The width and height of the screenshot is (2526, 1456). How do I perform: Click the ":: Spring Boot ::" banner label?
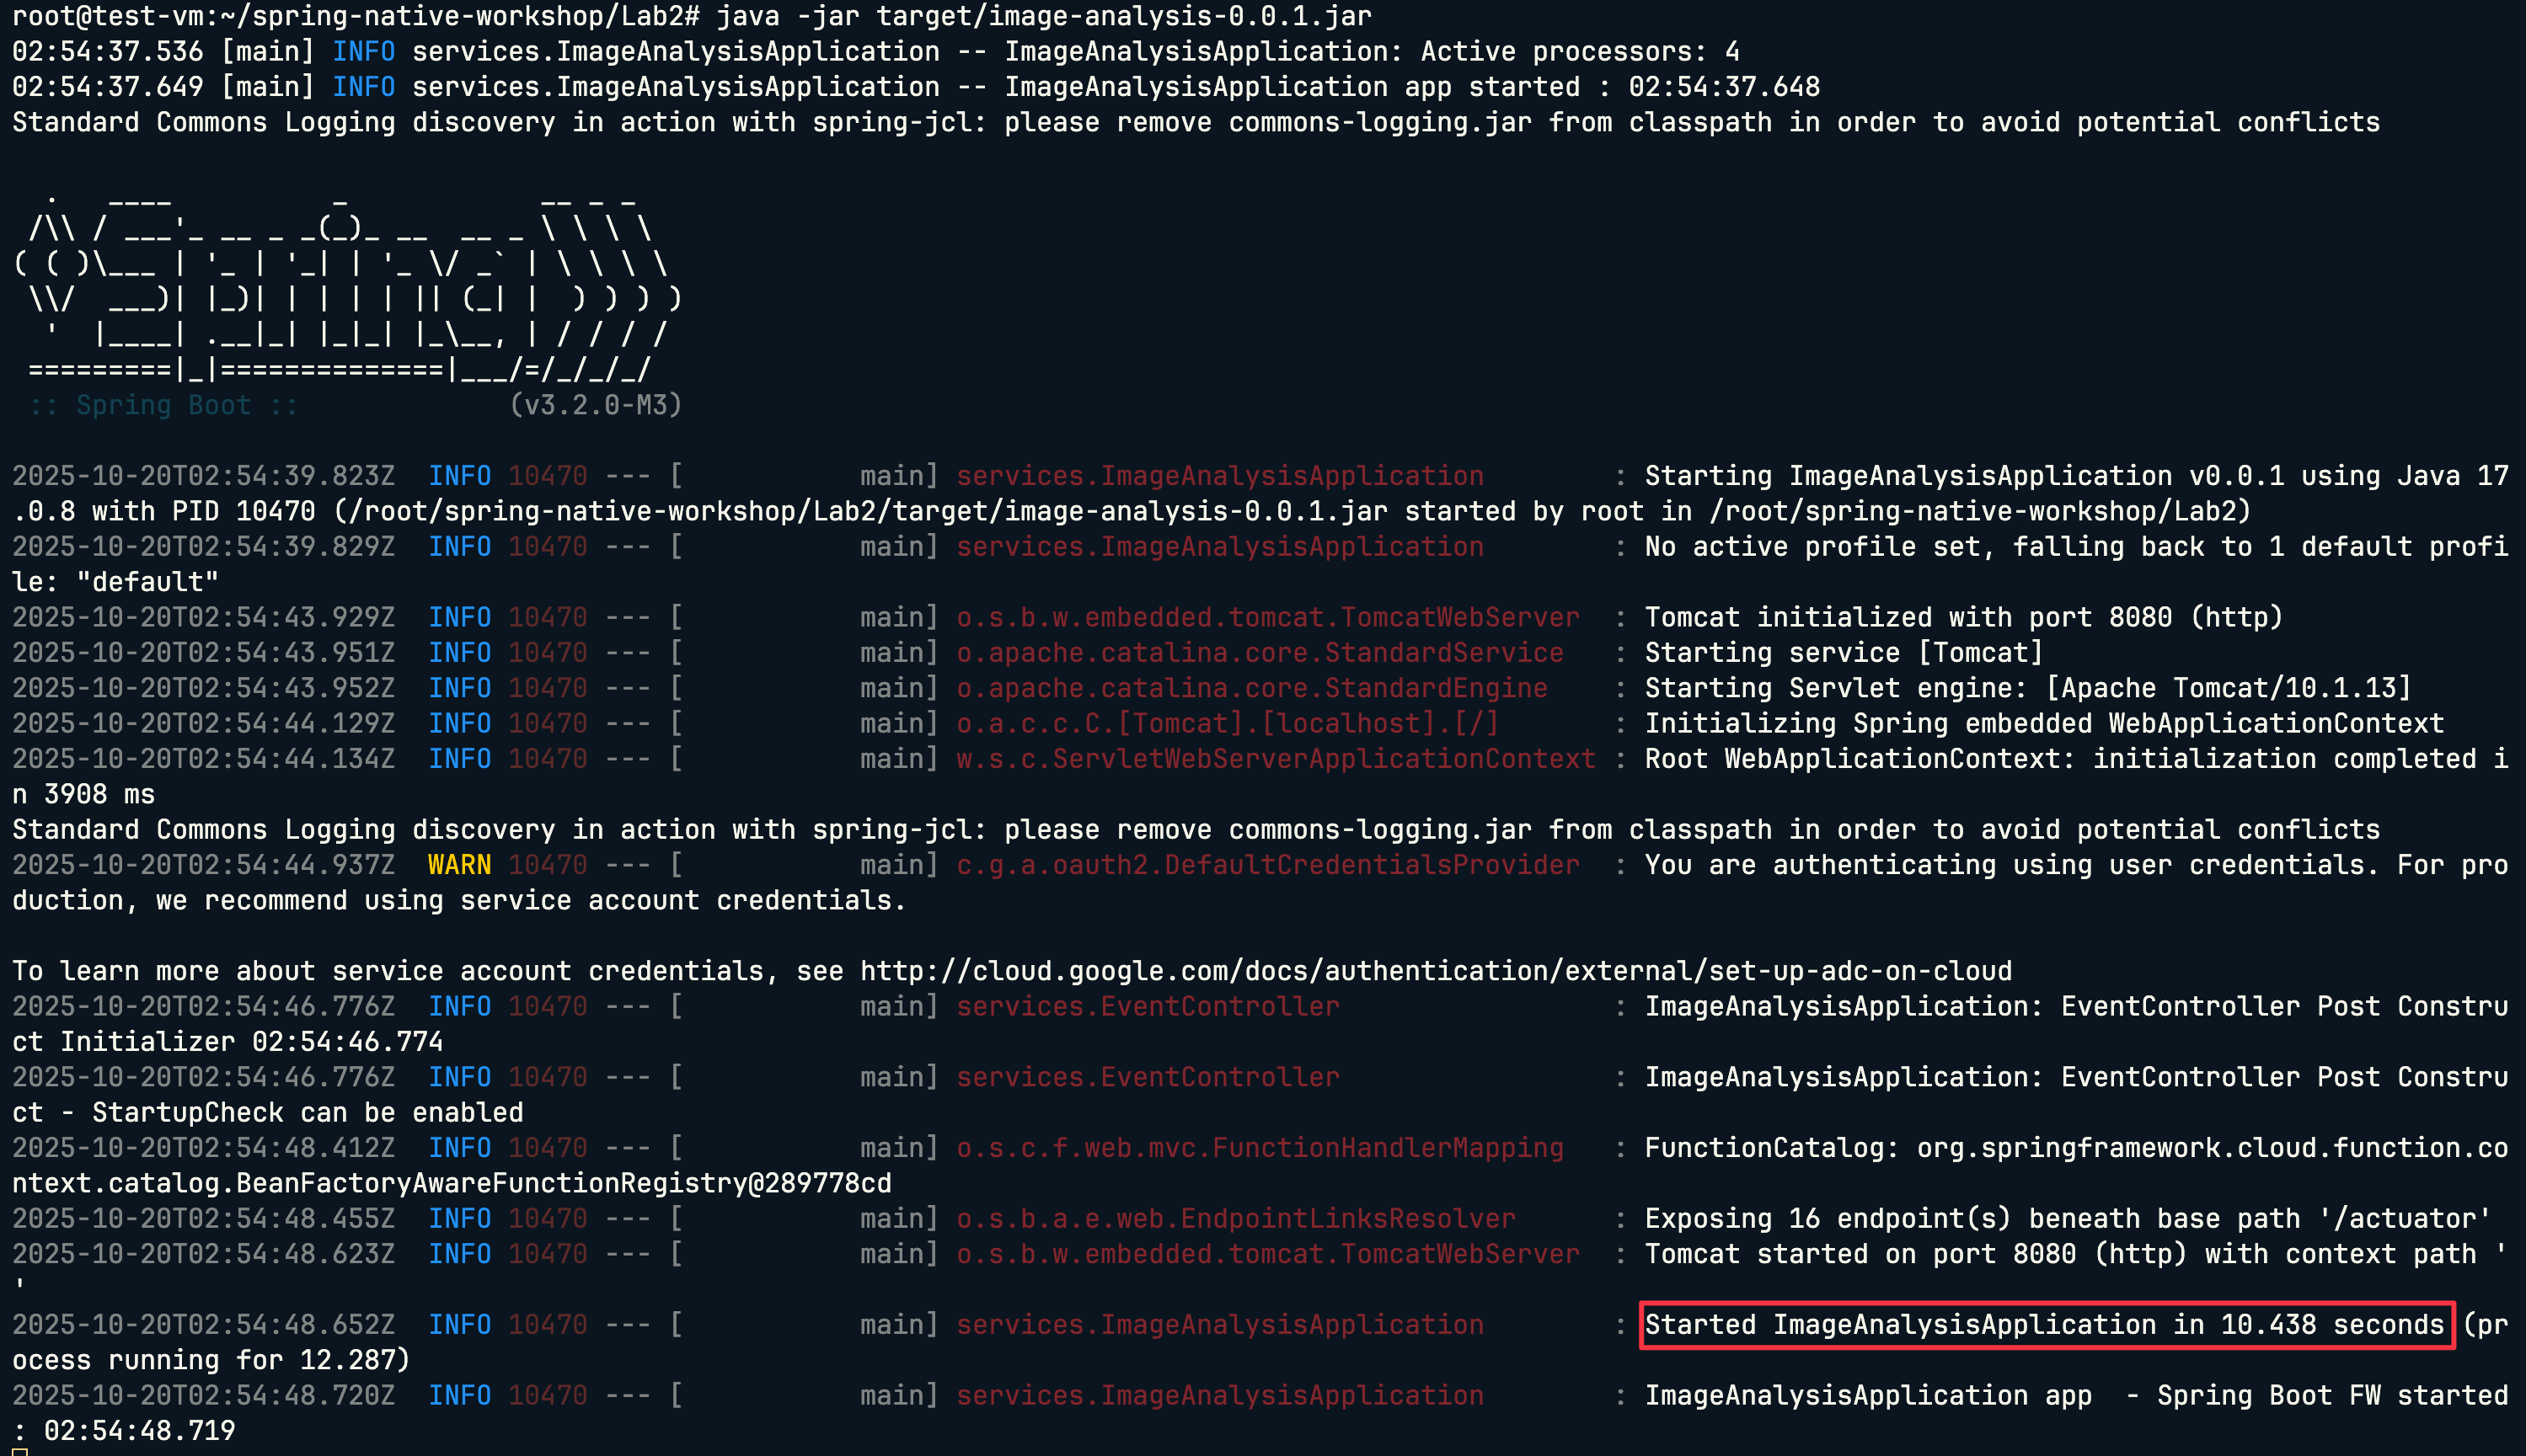(163, 405)
